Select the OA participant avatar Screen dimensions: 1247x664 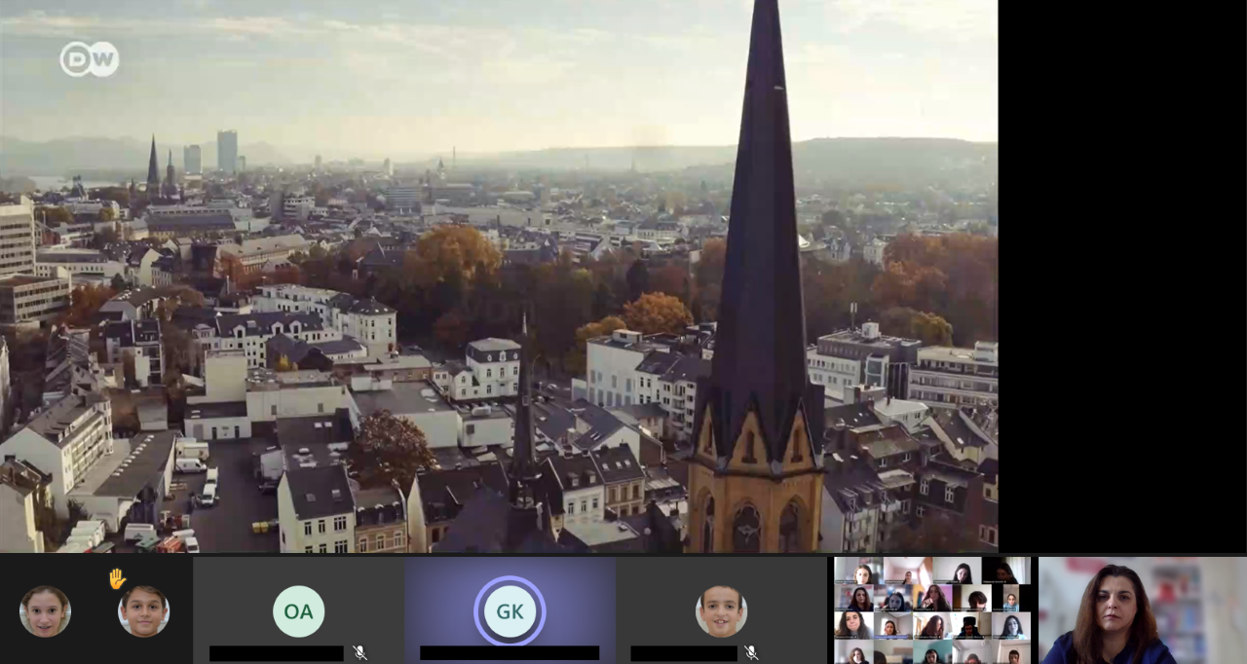point(298,611)
